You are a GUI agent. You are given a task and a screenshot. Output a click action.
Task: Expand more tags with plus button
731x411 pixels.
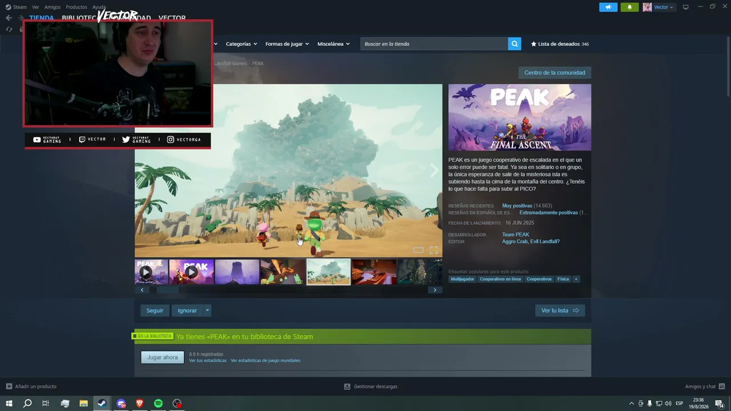click(x=576, y=279)
